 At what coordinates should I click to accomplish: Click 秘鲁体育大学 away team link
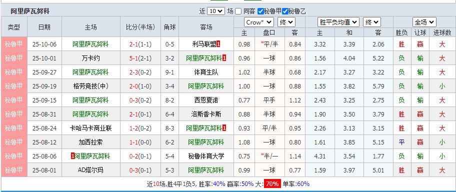pos(206,156)
